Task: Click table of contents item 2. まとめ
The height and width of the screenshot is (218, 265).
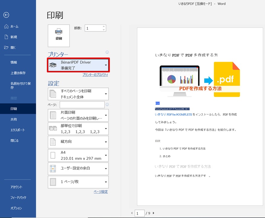Action: point(165,156)
